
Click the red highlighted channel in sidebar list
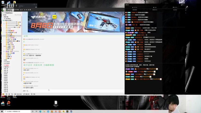coord(7,65)
